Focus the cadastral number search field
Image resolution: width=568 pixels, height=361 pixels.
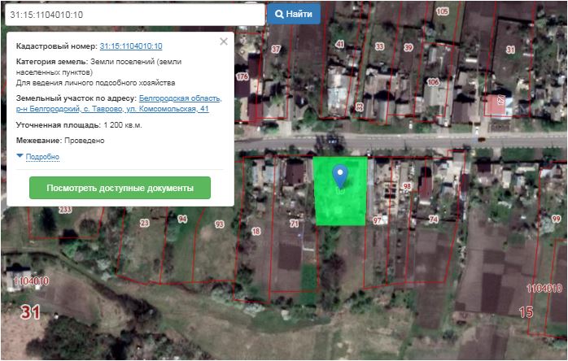[x=135, y=15]
